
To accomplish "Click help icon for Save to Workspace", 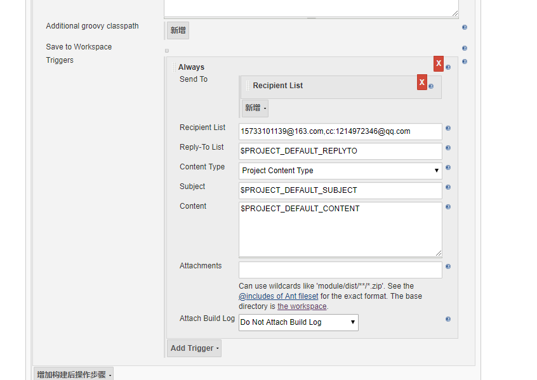I will (465, 48).
